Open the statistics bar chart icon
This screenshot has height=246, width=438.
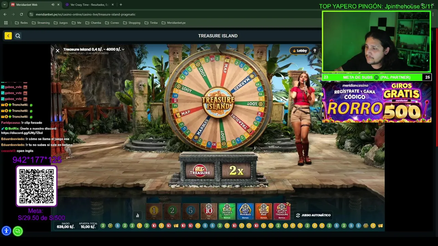coord(138,215)
